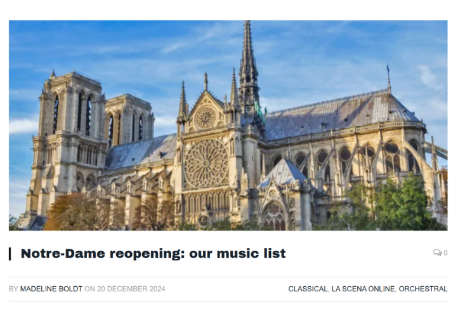Viewport: 458px width, 323px height.
Task: Open the comment count showing 0
Action: pyautogui.click(x=445, y=253)
